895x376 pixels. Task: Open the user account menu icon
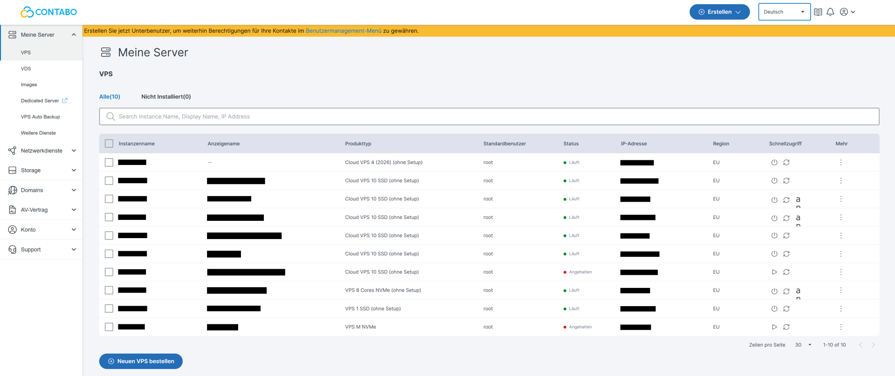click(847, 12)
